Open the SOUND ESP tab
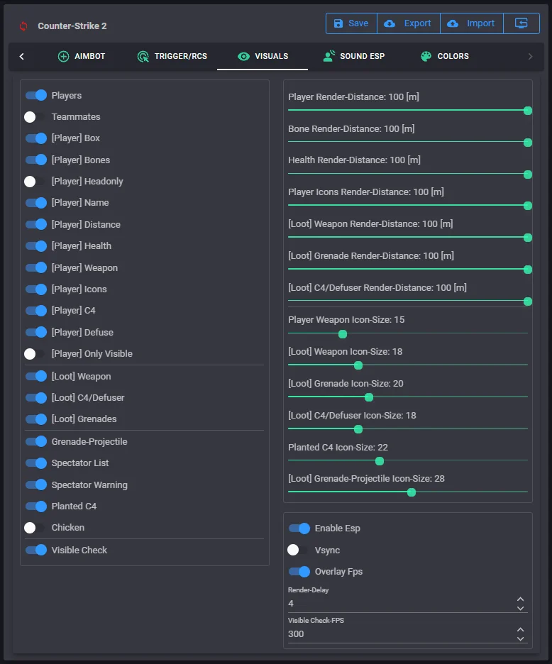552x664 pixels. click(354, 56)
